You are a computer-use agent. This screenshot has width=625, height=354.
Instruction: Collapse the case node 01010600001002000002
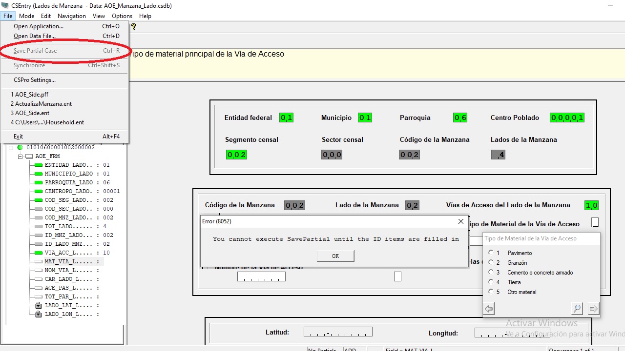click(11, 147)
